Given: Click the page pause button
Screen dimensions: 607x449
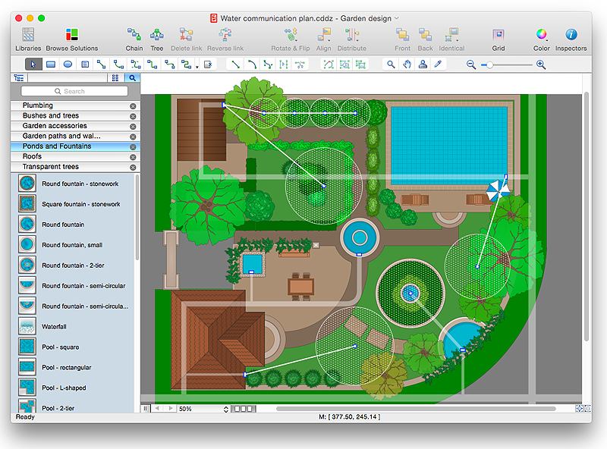Looking at the screenshot, I should click(x=145, y=408).
